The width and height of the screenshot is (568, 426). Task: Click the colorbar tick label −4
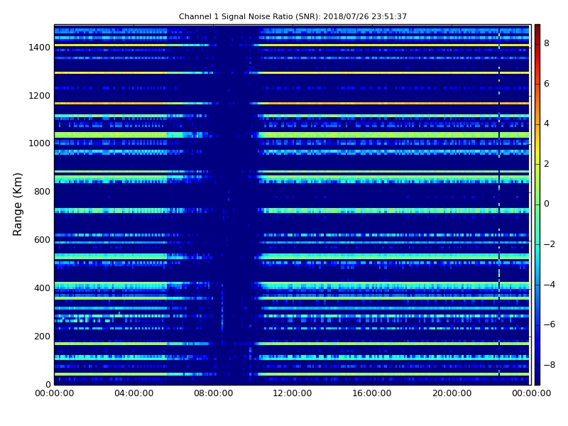pos(550,285)
